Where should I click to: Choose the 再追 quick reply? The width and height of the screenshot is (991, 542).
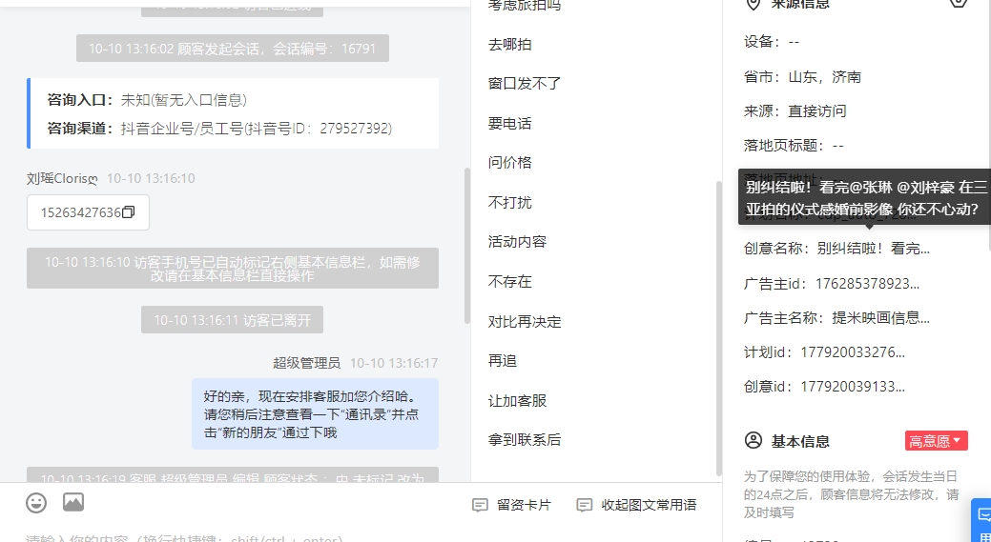pos(503,361)
